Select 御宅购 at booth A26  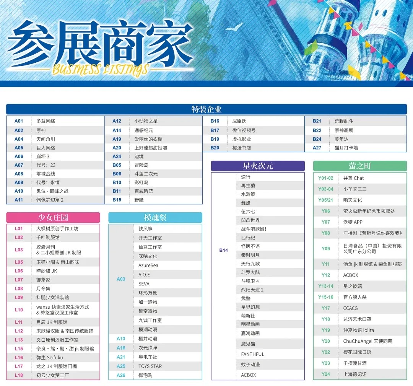[145, 375]
